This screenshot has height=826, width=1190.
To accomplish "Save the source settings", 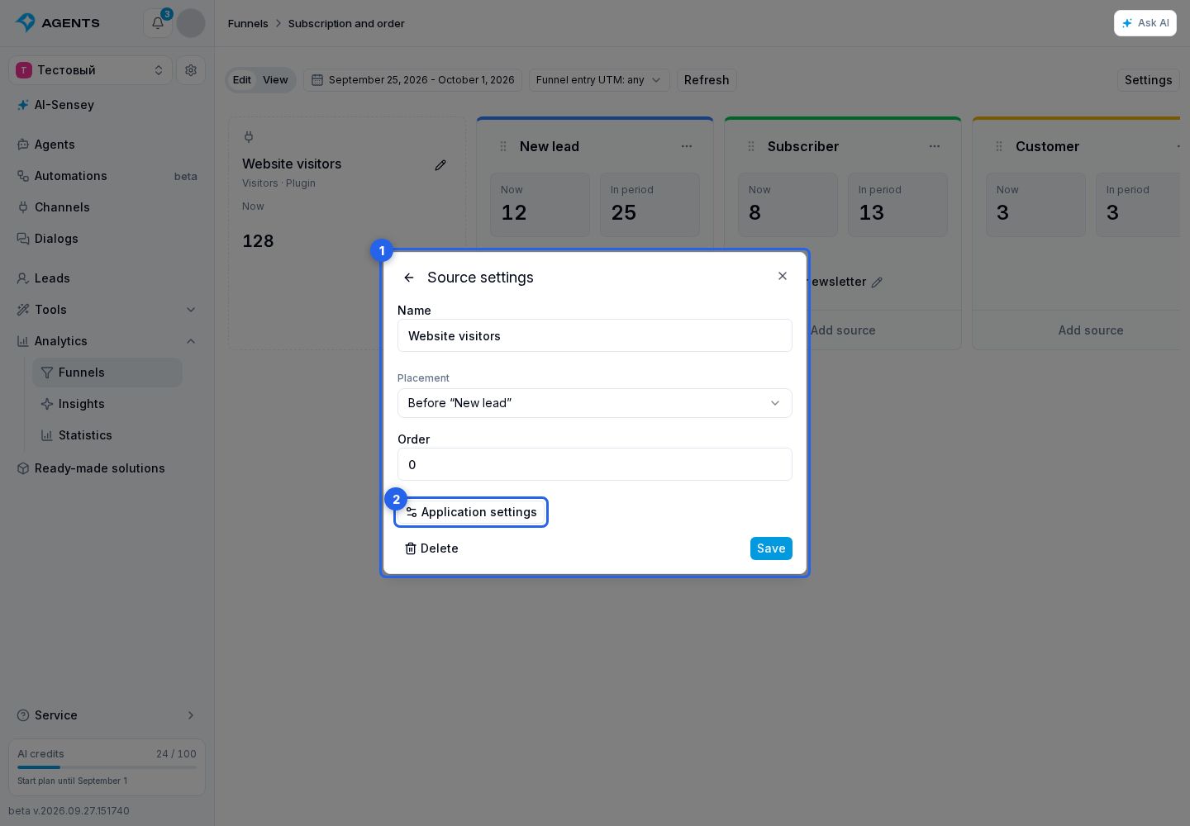I will pyautogui.click(x=771, y=548).
